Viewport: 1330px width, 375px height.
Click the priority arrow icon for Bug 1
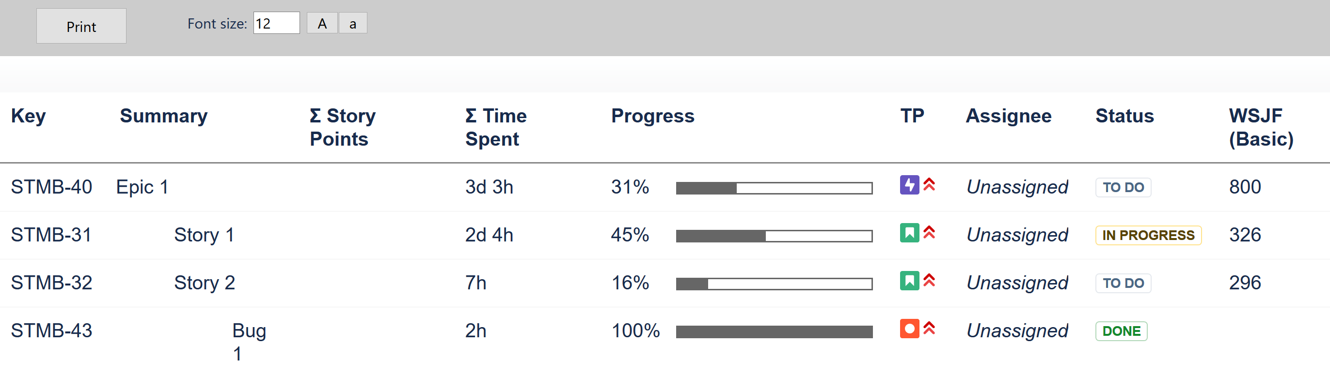click(929, 329)
